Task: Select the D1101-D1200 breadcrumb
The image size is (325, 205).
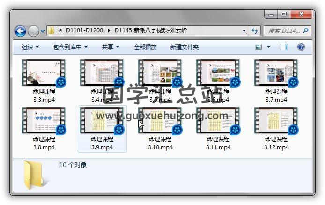Action: pos(84,30)
